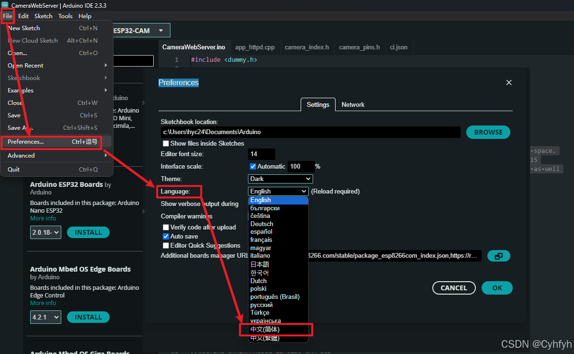
Task: Expand the Examples submenu
Action: [57, 90]
